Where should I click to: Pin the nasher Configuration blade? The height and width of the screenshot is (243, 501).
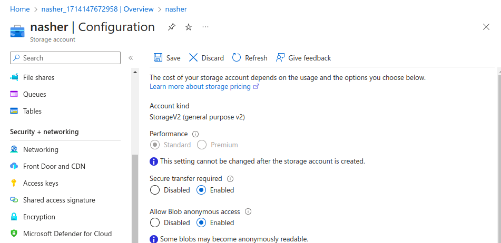172,27
